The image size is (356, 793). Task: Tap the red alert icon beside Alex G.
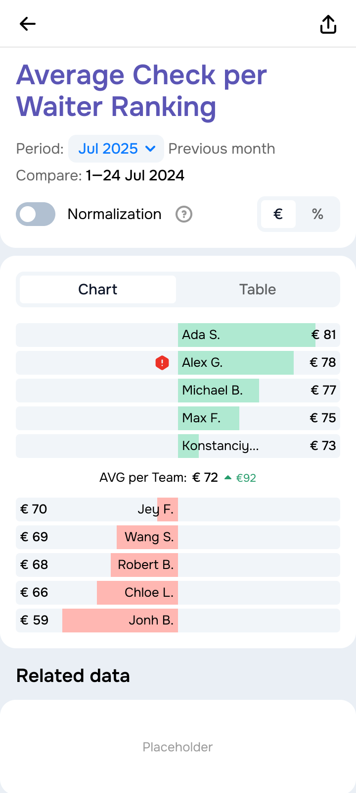tap(162, 363)
